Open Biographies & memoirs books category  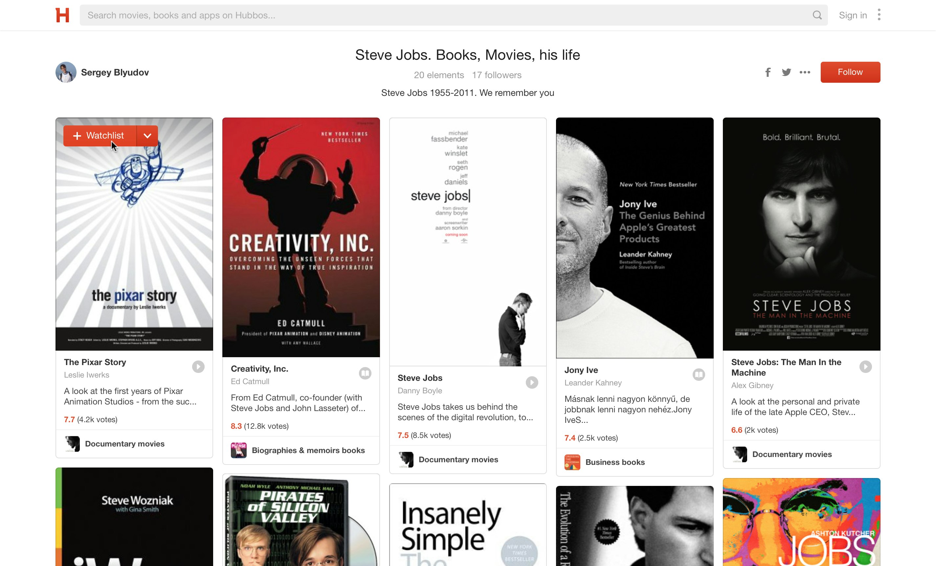click(308, 450)
